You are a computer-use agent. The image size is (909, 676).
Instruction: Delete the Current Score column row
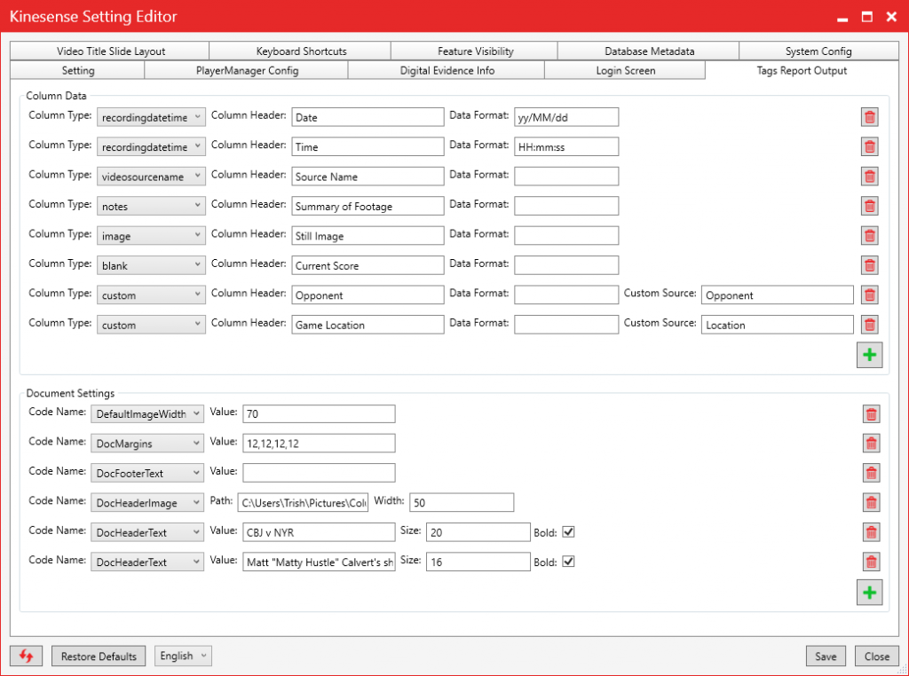pyautogui.click(x=870, y=265)
